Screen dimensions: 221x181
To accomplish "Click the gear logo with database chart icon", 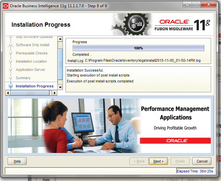I will click(x=136, y=24).
